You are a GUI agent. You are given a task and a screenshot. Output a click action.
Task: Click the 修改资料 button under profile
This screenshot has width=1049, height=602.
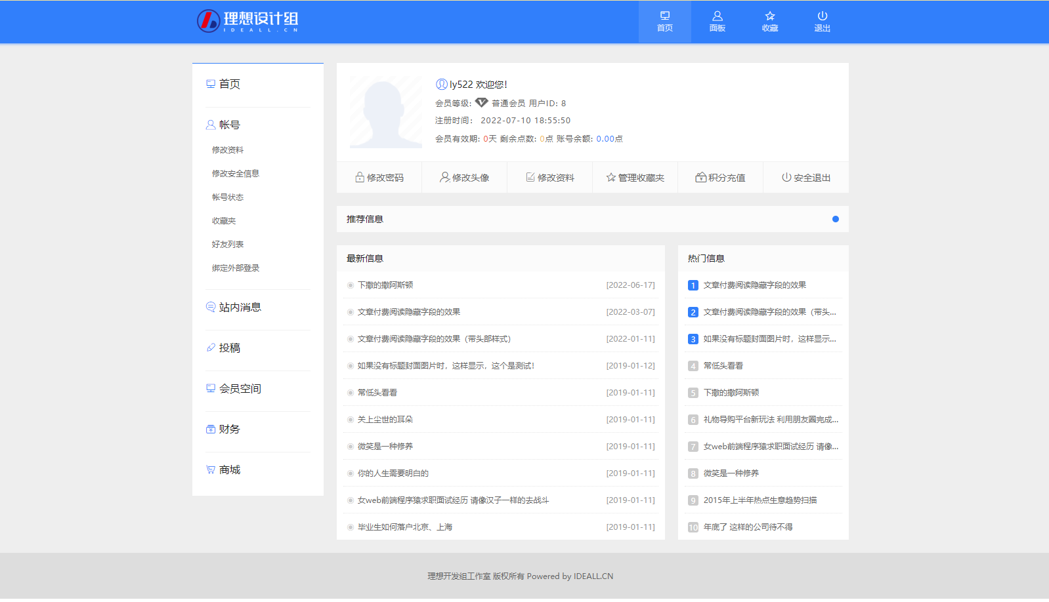[550, 178]
